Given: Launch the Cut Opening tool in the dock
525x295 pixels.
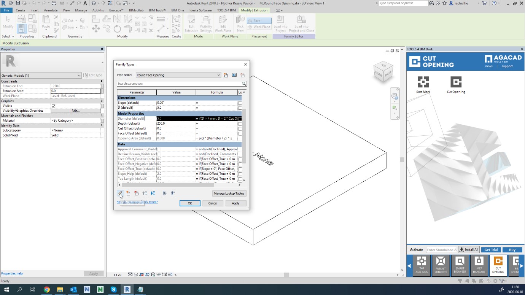Looking at the screenshot, I should pyautogui.click(x=456, y=85).
